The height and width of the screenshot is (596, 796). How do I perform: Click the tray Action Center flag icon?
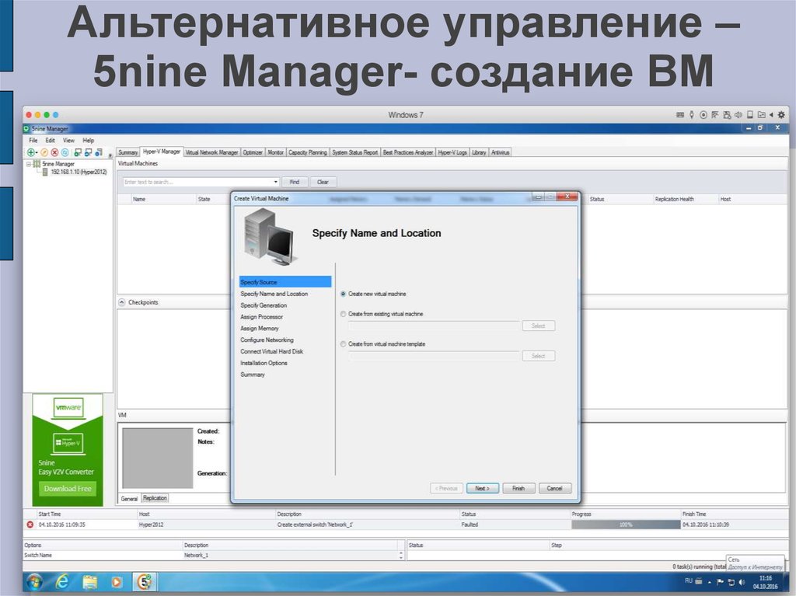pyautogui.click(x=720, y=582)
